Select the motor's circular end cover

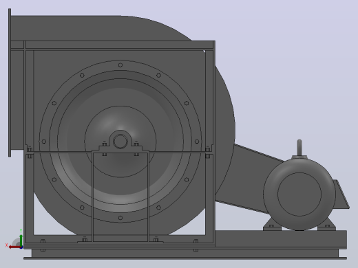(x=299, y=194)
